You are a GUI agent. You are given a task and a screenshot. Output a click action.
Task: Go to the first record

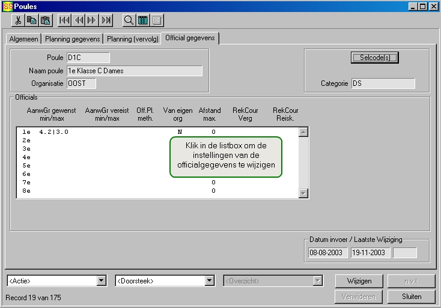(65, 20)
